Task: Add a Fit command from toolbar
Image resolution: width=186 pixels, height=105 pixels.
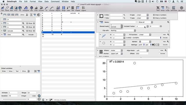Action: pos(46,8)
